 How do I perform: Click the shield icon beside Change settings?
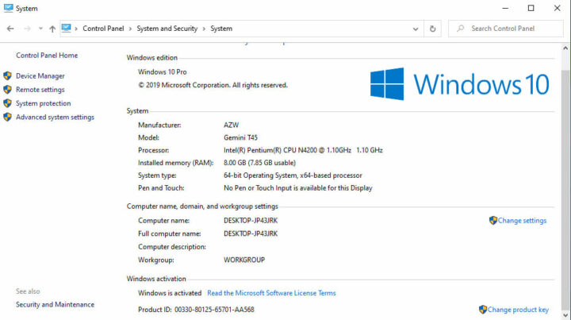point(493,220)
